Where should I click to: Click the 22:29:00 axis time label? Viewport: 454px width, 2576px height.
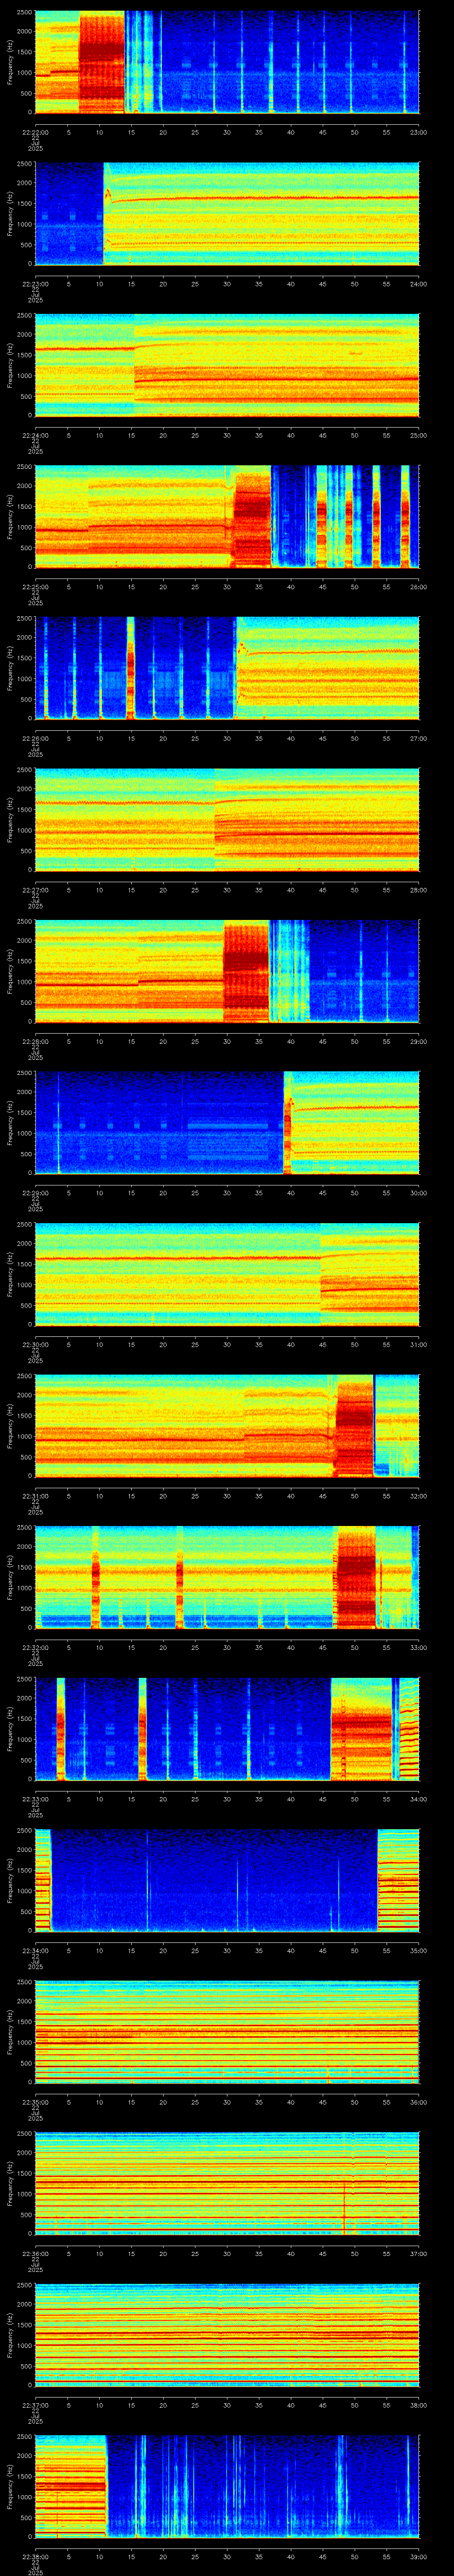[x=35, y=1192]
